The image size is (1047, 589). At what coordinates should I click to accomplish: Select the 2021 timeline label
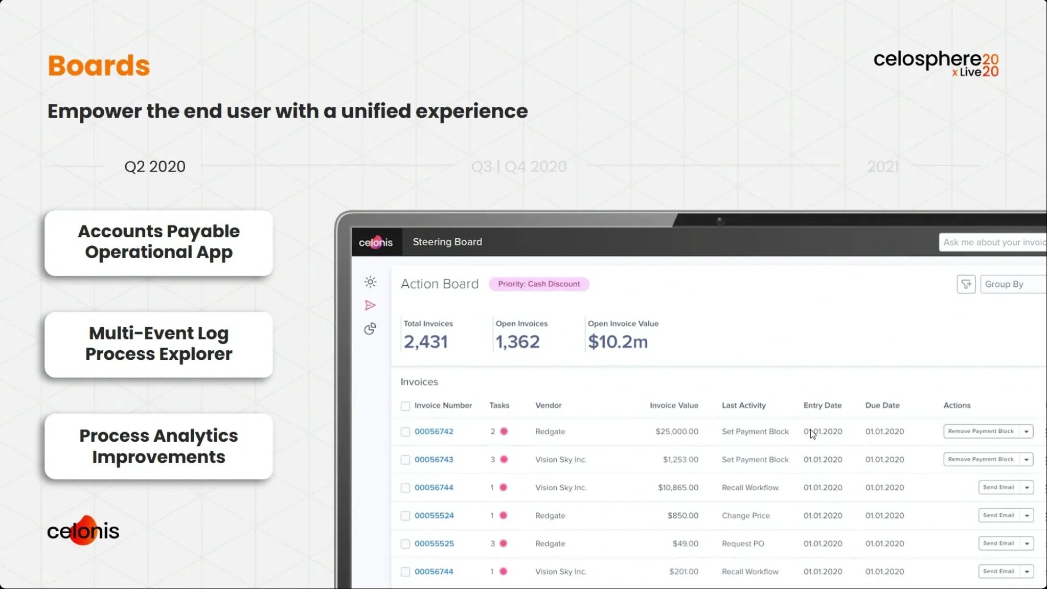[883, 167]
